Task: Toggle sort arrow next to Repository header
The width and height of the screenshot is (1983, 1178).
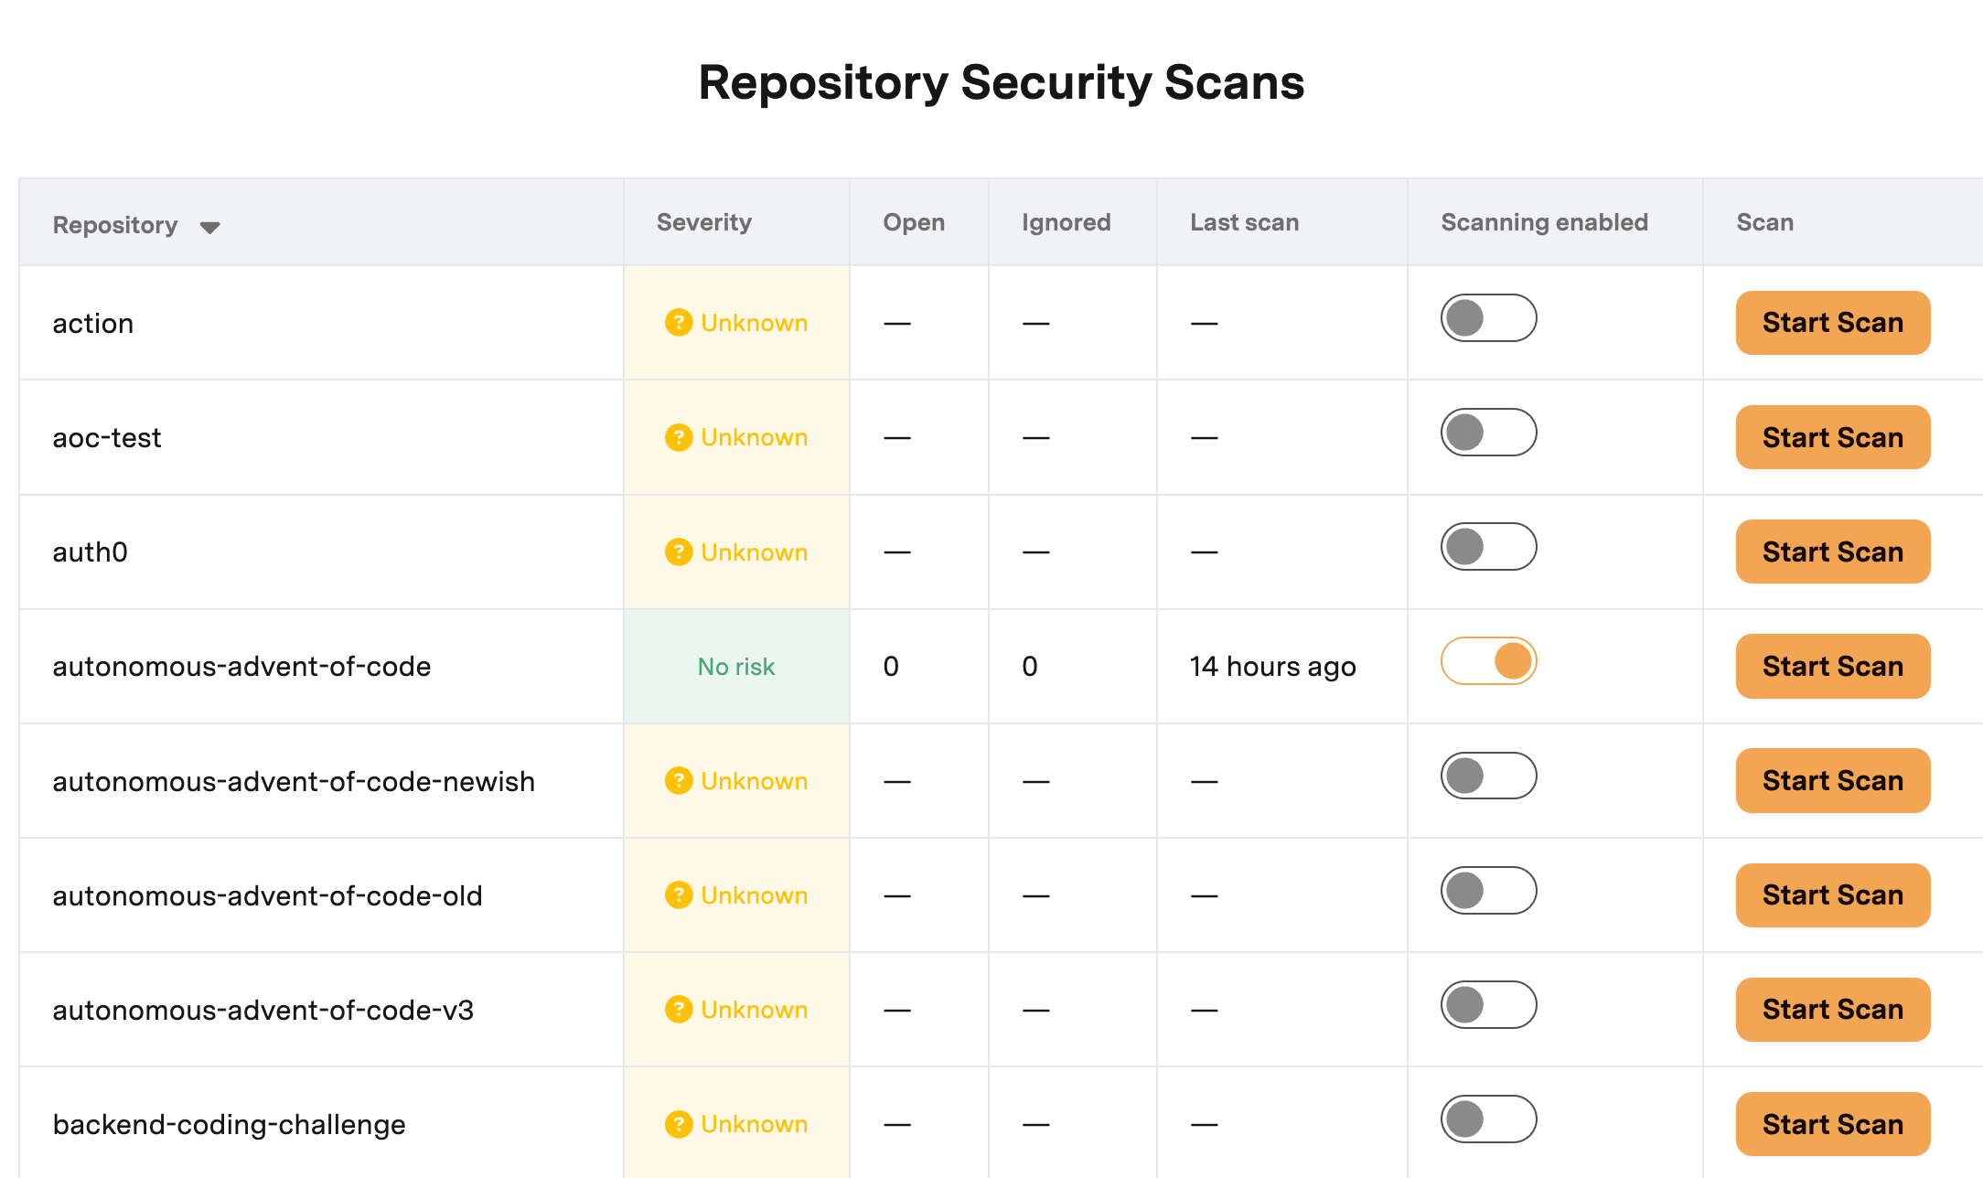Action: click(209, 227)
